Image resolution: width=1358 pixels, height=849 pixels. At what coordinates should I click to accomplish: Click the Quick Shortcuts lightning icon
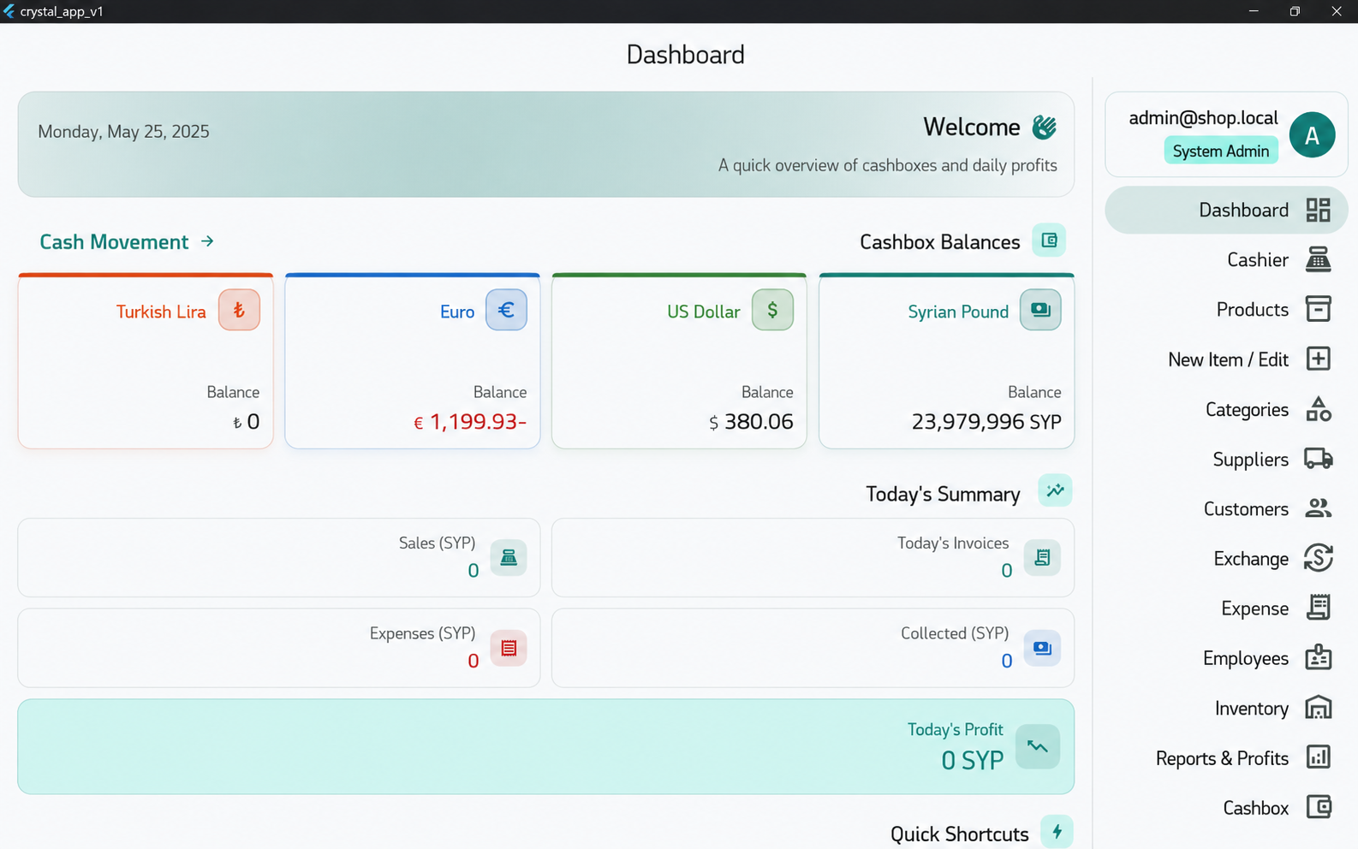tap(1057, 832)
